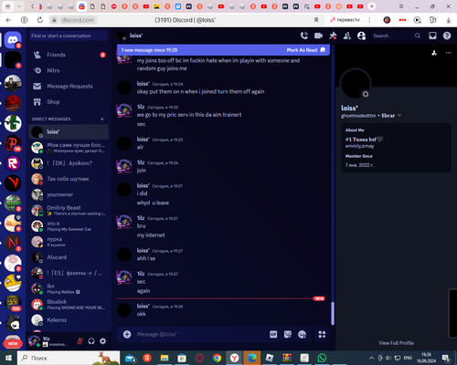Open the Discord Shop
Image resolution: width=457 pixels, height=365 pixels.
tap(69, 102)
